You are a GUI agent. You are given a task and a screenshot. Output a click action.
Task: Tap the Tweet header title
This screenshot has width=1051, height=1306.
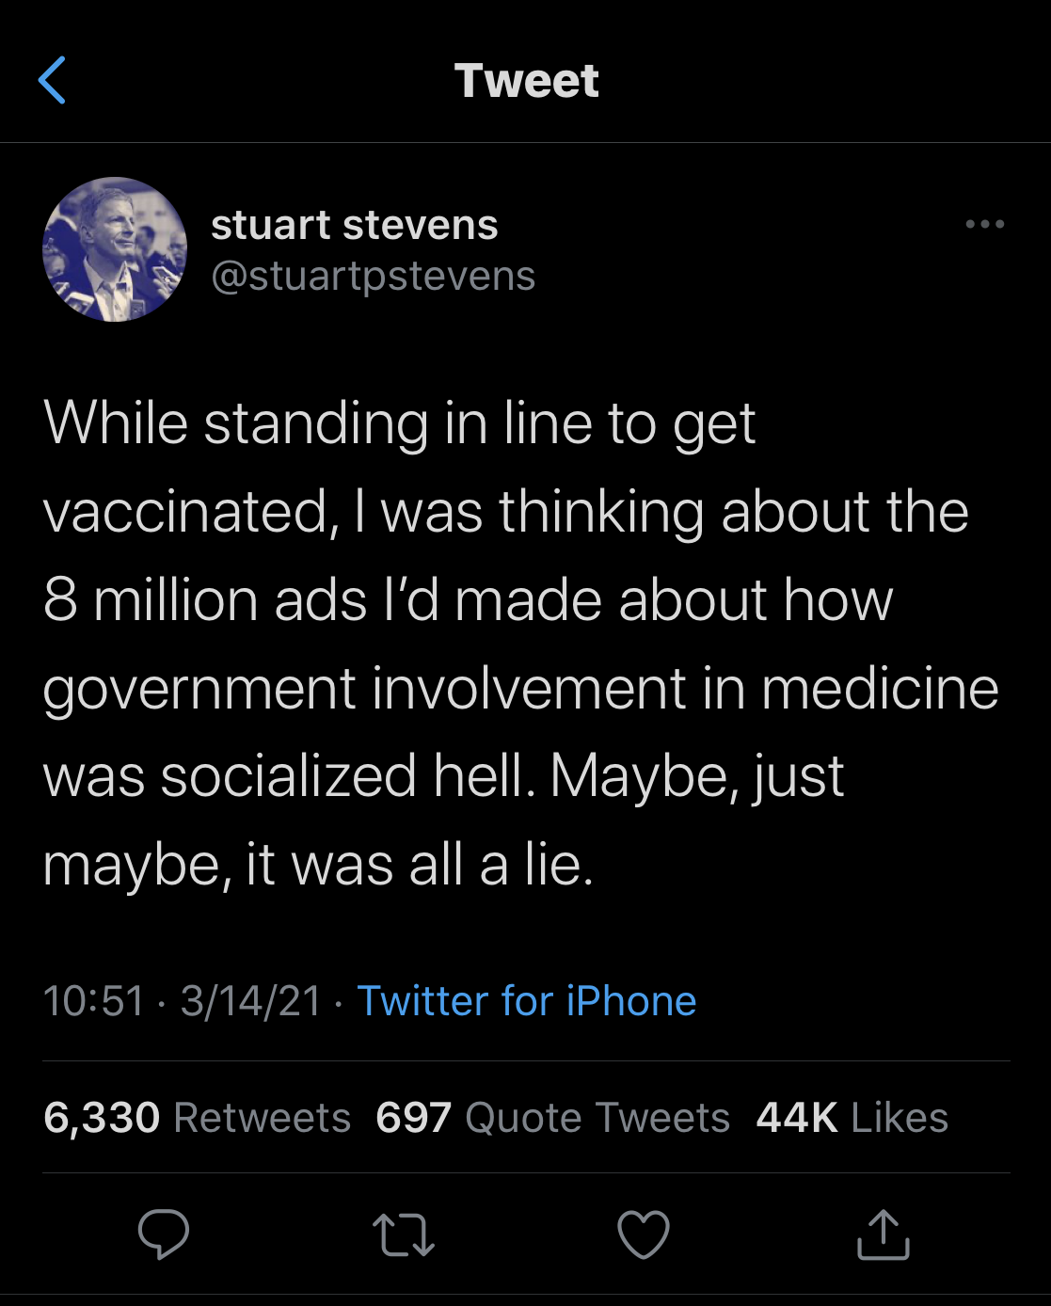coord(526,81)
